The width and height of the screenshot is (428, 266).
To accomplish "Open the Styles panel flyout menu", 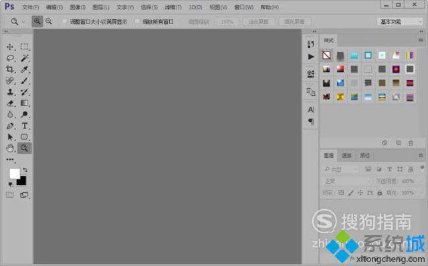I will tap(421, 40).
